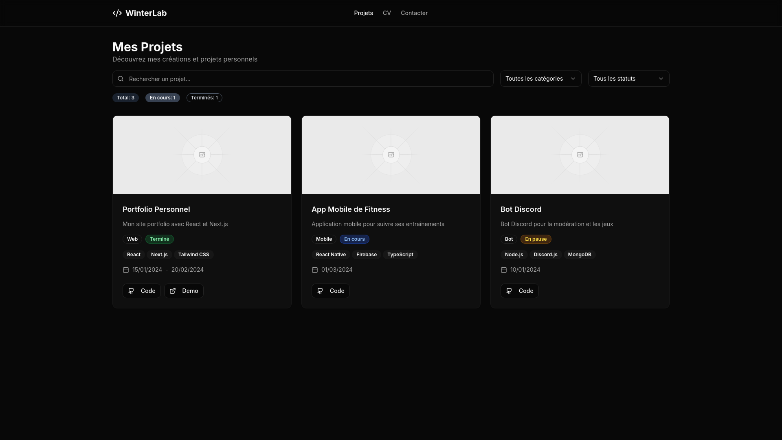Click the 15/01/2024 start date
This screenshot has height=440, width=782.
(x=147, y=270)
